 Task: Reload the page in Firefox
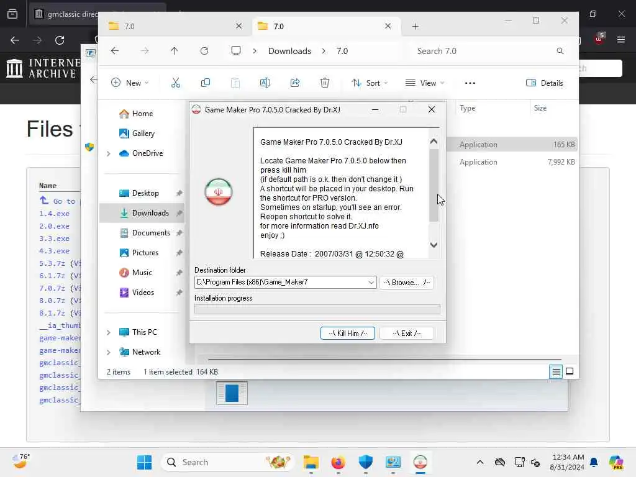[x=60, y=40]
